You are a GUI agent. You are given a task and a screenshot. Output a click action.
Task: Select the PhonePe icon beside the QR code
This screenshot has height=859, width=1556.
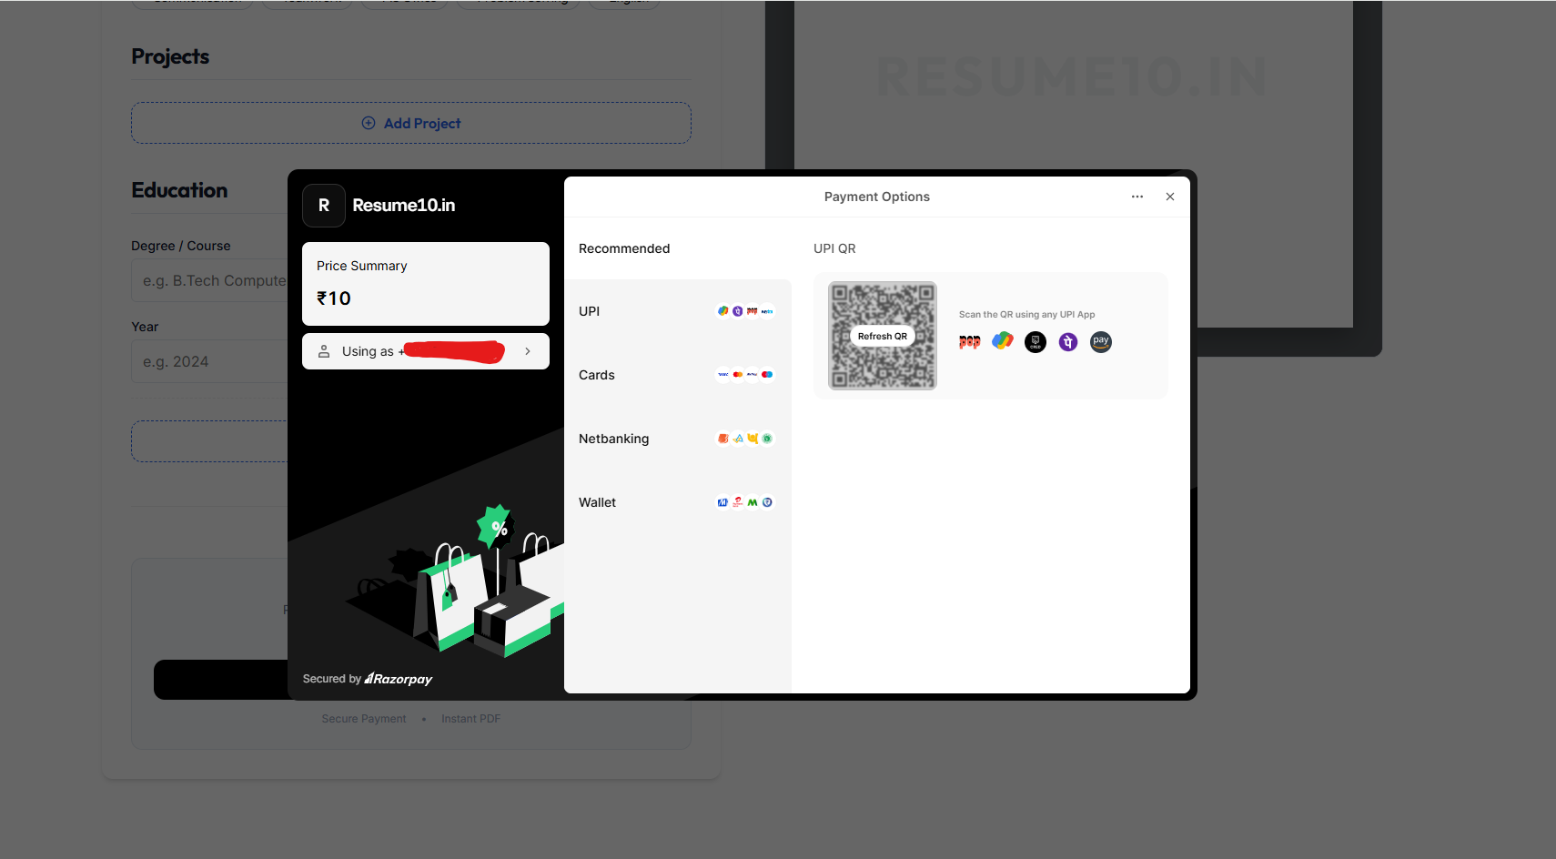click(x=1067, y=341)
